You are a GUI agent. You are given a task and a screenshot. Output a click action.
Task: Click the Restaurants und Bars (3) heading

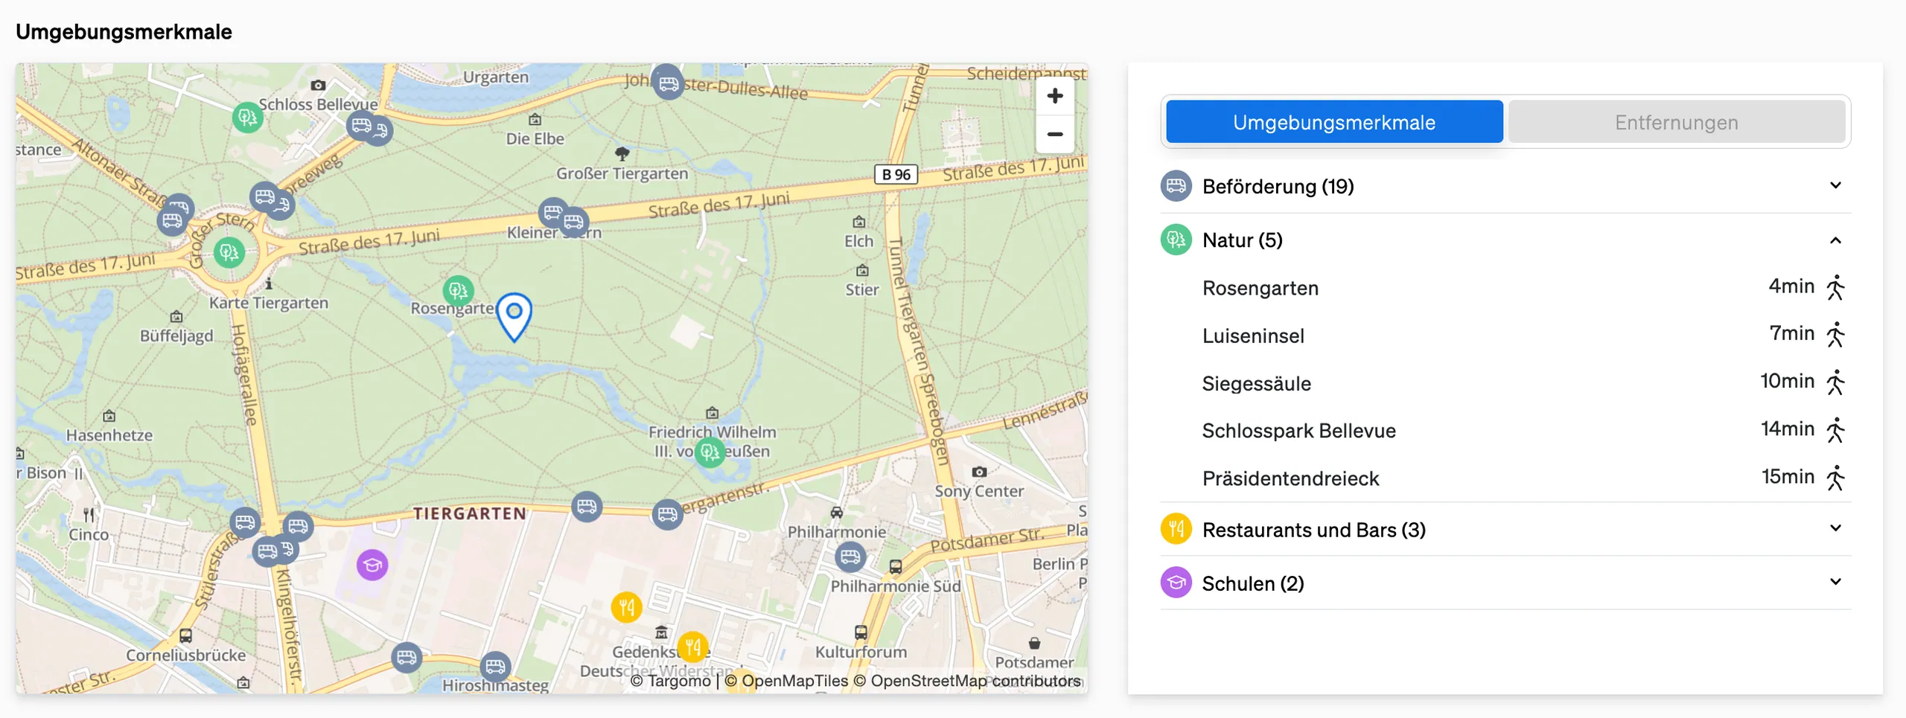click(x=1314, y=530)
